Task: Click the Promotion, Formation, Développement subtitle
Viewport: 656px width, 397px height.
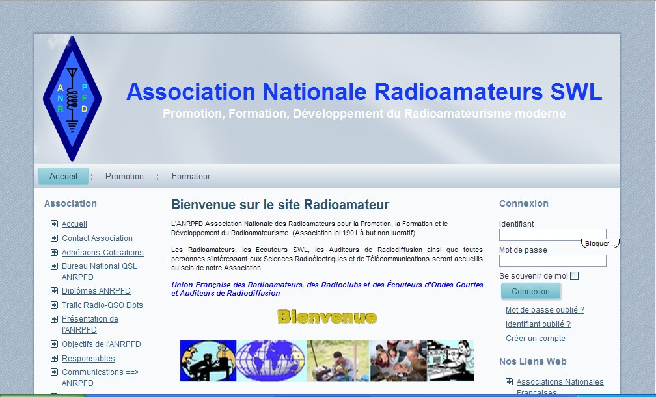Action: pos(364,114)
